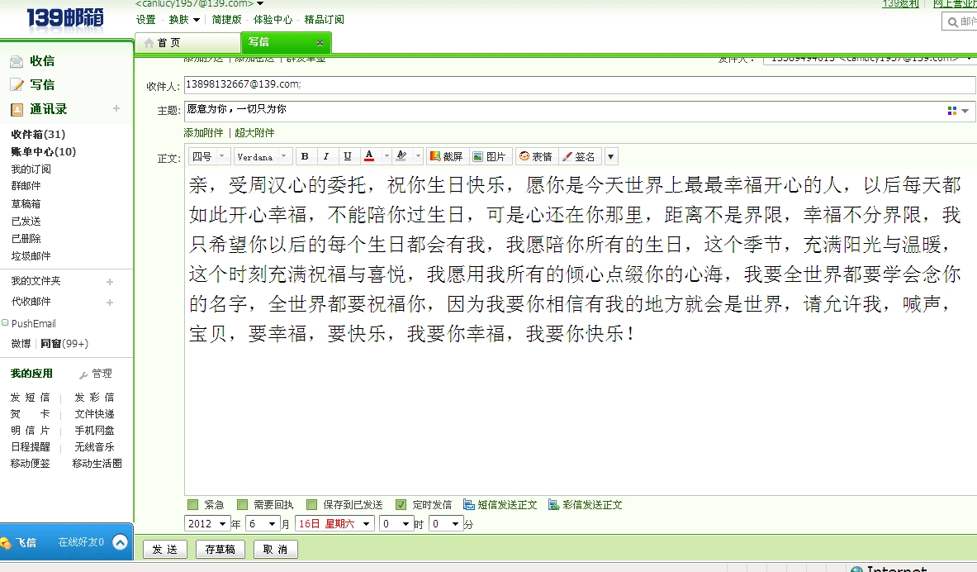Check the 需要回执 read receipt option

(243, 504)
